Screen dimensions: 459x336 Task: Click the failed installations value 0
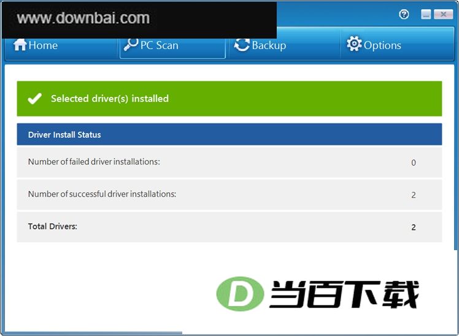pos(414,162)
